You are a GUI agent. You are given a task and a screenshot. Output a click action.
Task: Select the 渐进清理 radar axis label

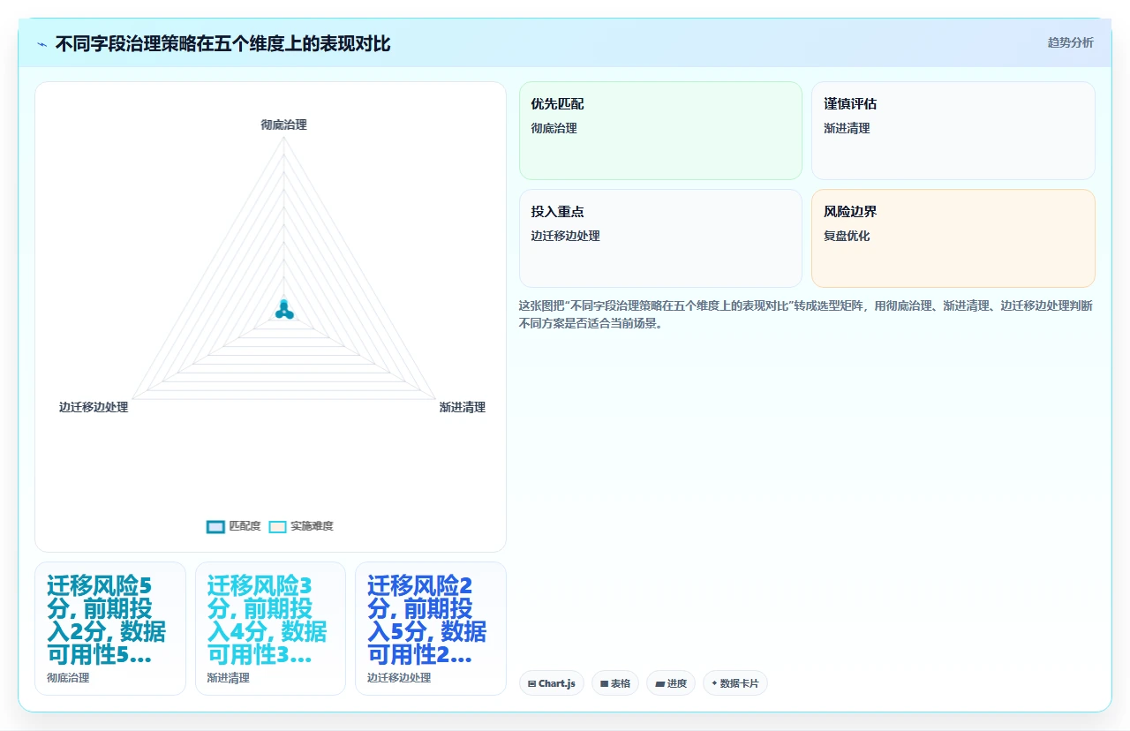(x=462, y=407)
